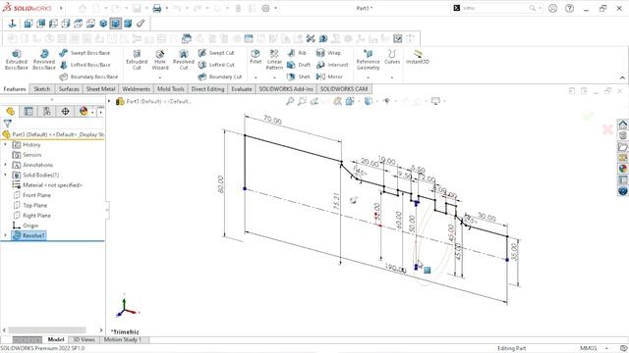
Task: Select the Fillet tool
Action: [x=256, y=56]
